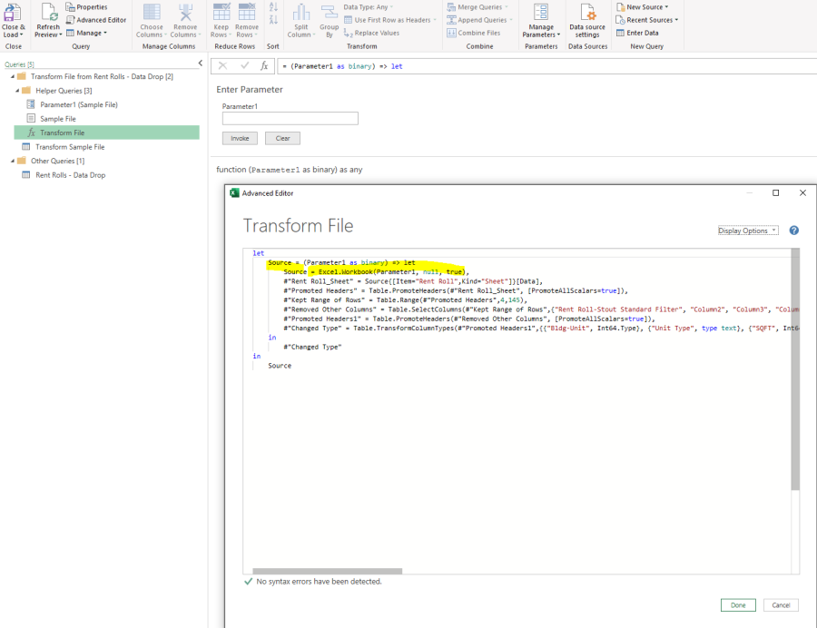817x628 pixels.
Task: Cancel the formula bar edit (X icon)
Action: [x=222, y=65]
